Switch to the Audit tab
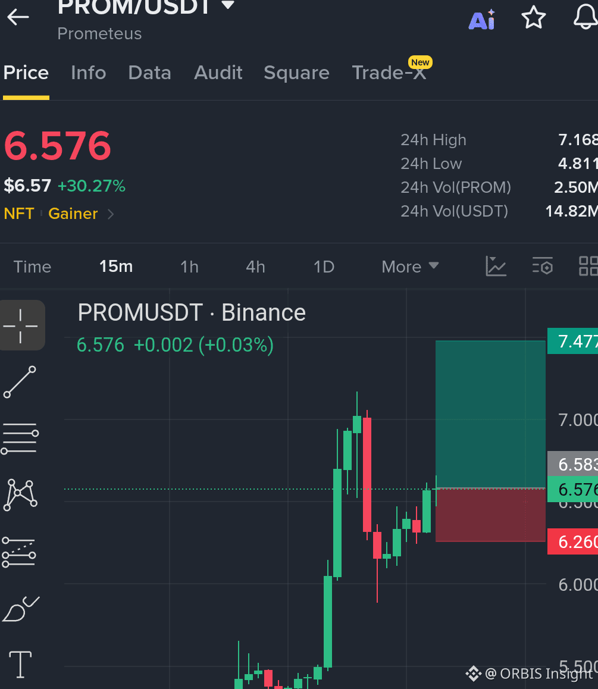Image resolution: width=598 pixels, height=689 pixels. pyautogui.click(x=218, y=73)
